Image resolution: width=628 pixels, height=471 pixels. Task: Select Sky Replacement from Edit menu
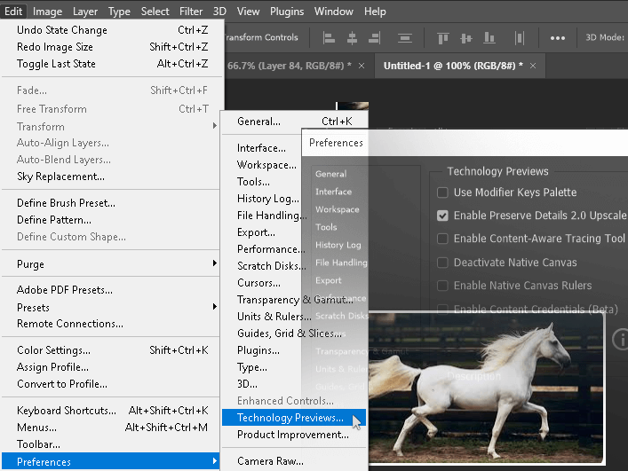coord(112,177)
